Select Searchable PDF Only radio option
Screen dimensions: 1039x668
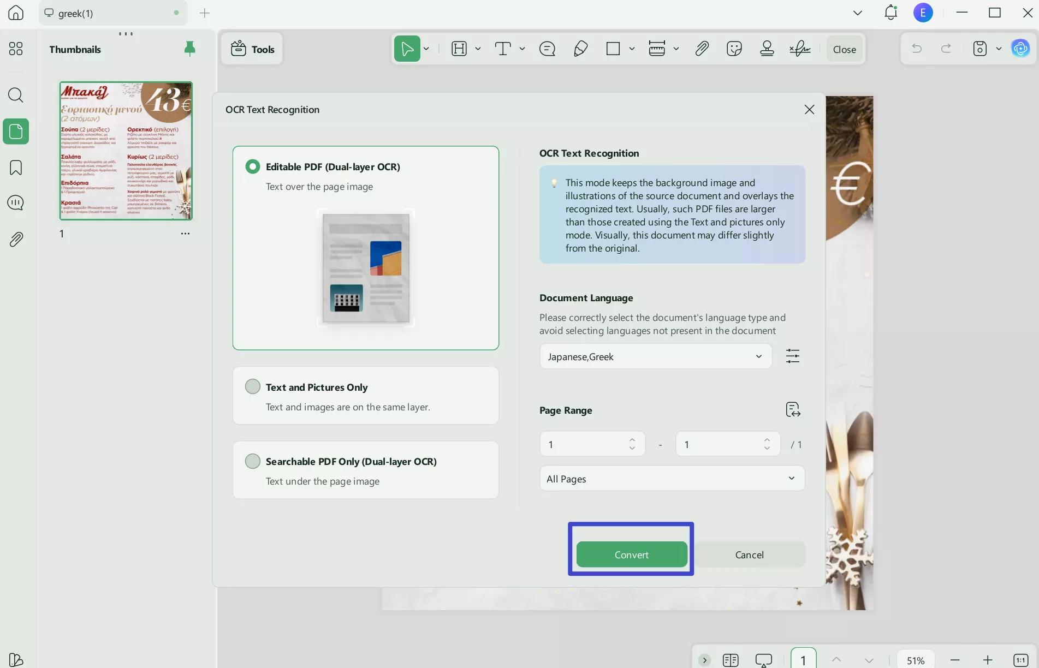(253, 461)
